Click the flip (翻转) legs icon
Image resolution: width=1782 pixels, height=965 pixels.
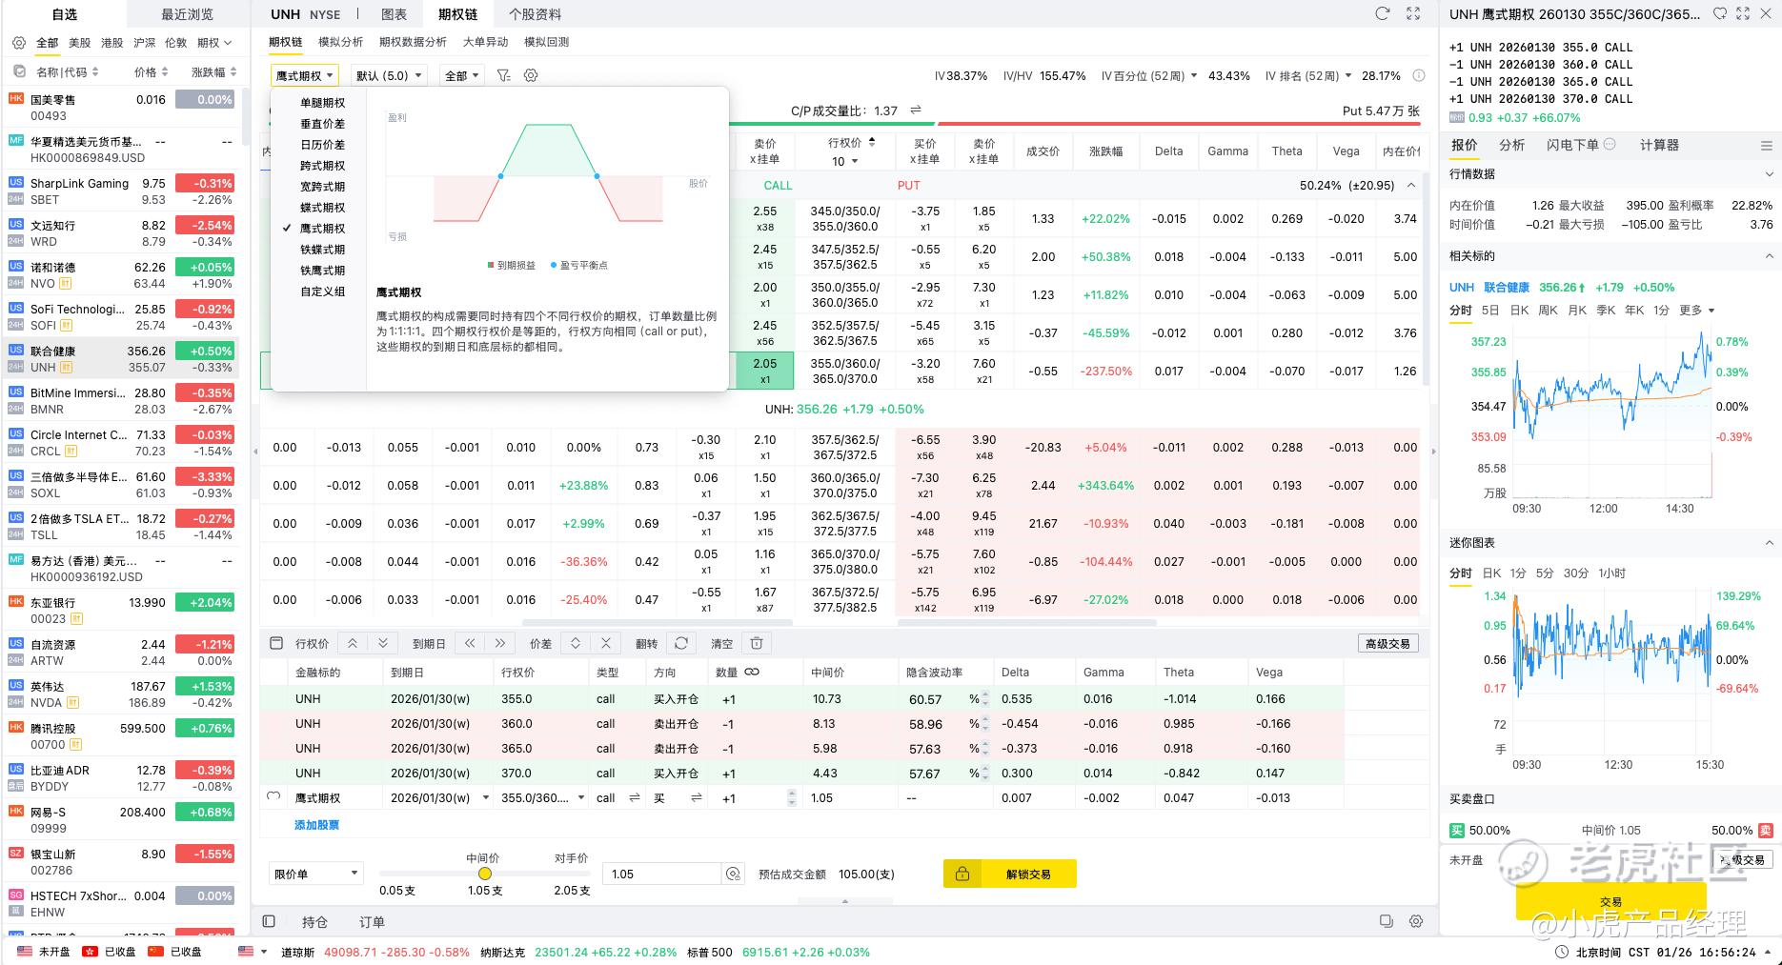point(680,643)
